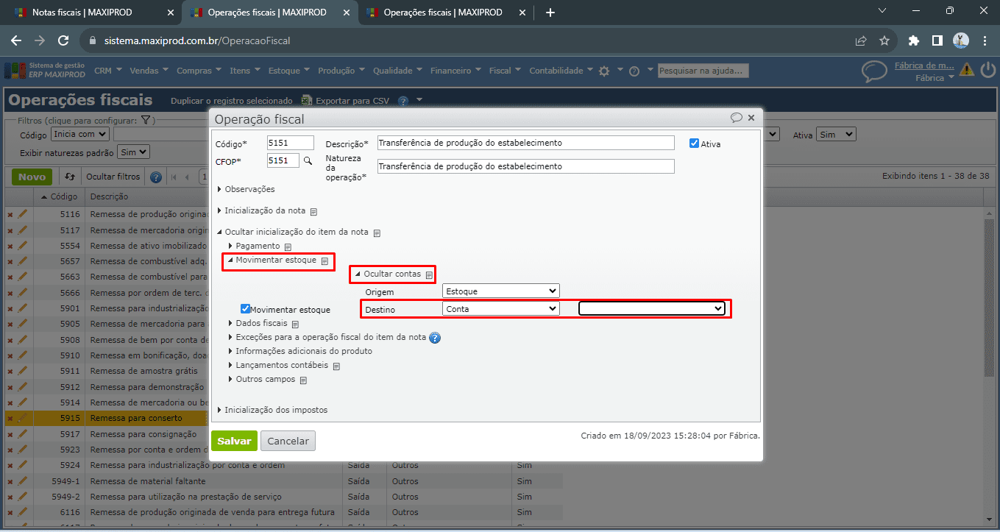Open the Origem Estoque dropdown
This screenshot has height=532, width=1000.
pyautogui.click(x=500, y=291)
